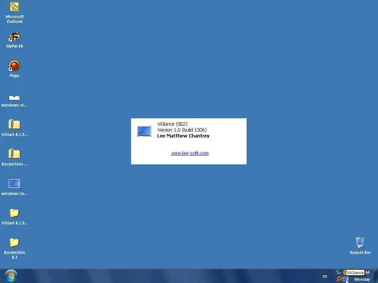Select the Recycle Bin icon
Image resolution: width=378 pixels, height=283 pixels.
pos(360,242)
